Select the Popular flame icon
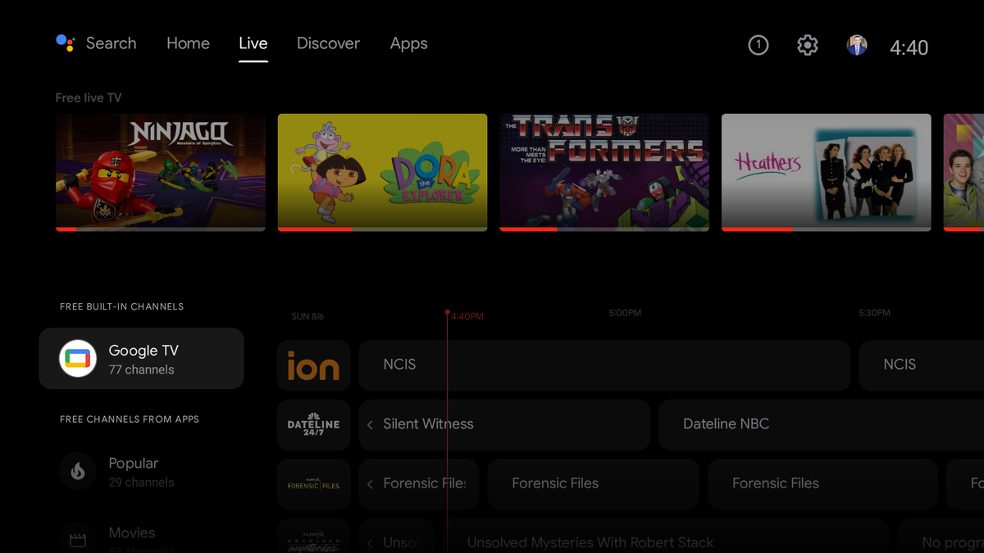The width and height of the screenshot is (984, 553). (78, 471)
